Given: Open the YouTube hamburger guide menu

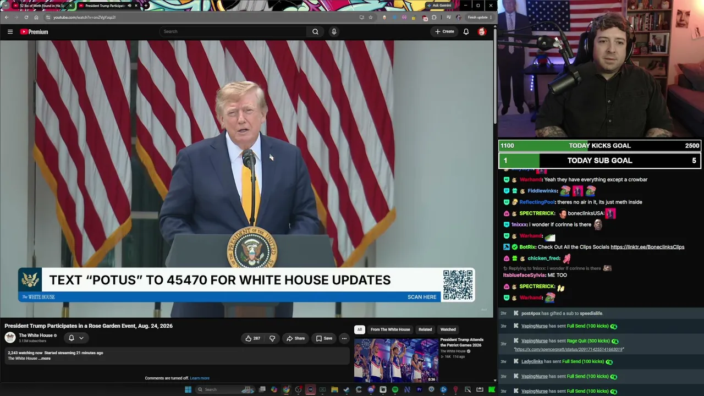Looking at the screenshot, I should click(10, 32).
